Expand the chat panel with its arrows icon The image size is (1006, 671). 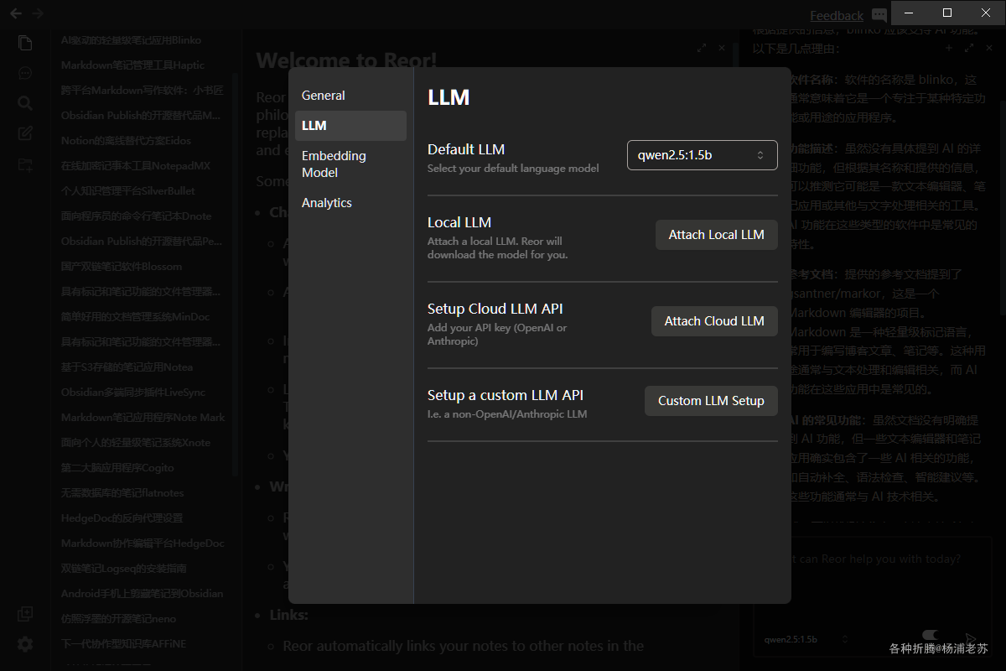(970, 49)
